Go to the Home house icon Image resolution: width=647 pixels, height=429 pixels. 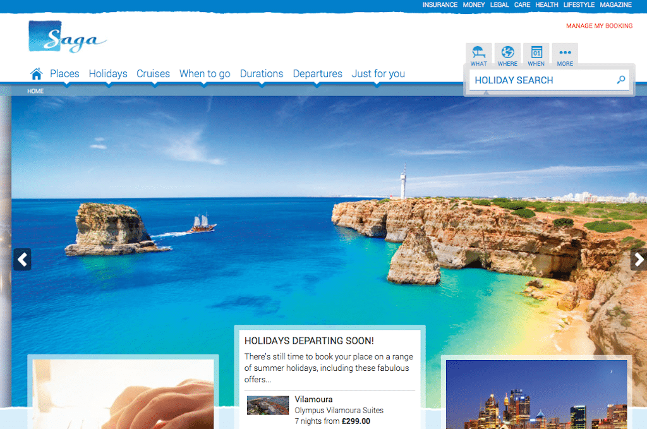point(36,74)
